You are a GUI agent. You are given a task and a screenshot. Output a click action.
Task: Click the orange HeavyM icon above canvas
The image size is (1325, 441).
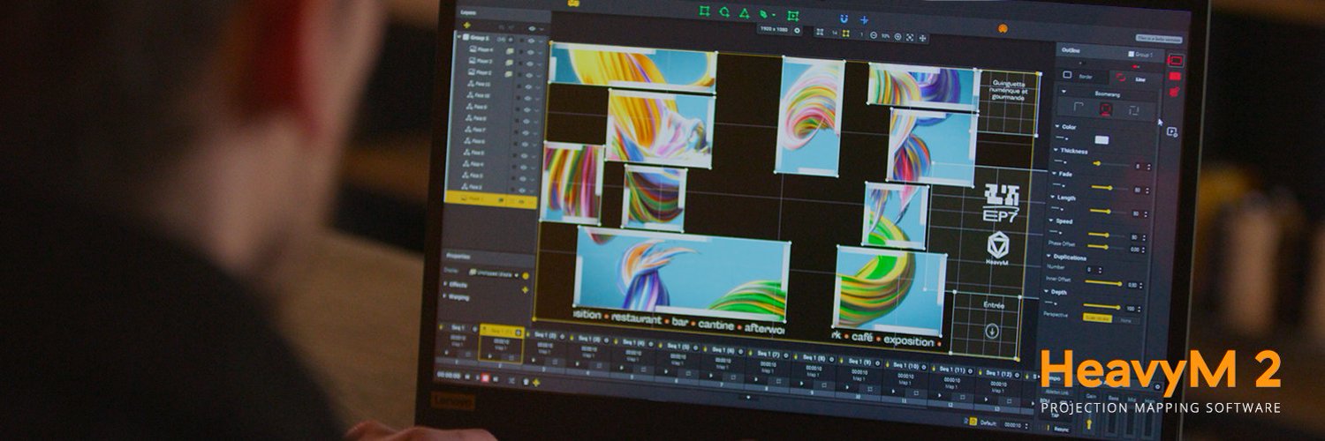[x=1003, y=28]
